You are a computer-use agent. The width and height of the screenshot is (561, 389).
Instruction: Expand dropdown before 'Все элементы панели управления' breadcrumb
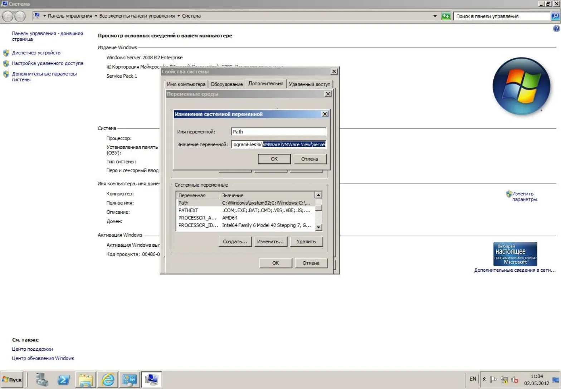[96, 16]
